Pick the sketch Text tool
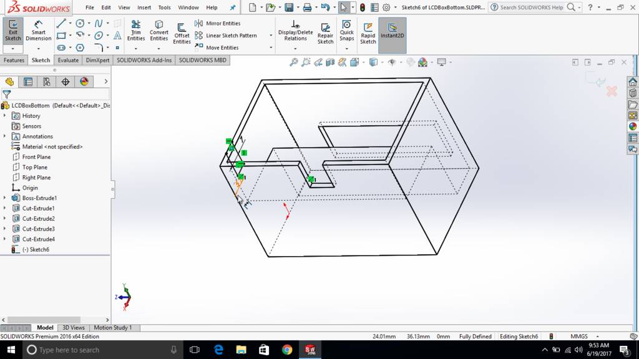This screenshot has width=639, height=359. (117, 36)
